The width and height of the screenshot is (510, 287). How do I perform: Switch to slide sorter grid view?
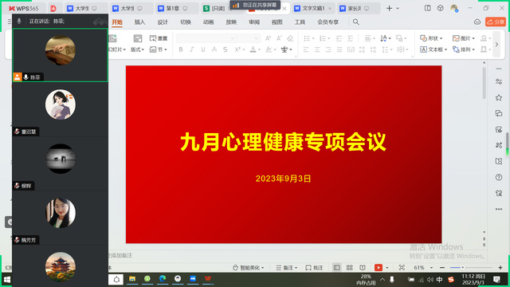(x=350, y=268)
